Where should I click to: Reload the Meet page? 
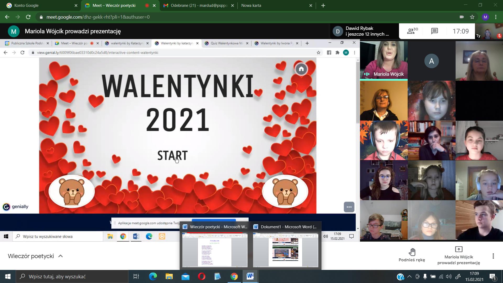pos(28,17)
